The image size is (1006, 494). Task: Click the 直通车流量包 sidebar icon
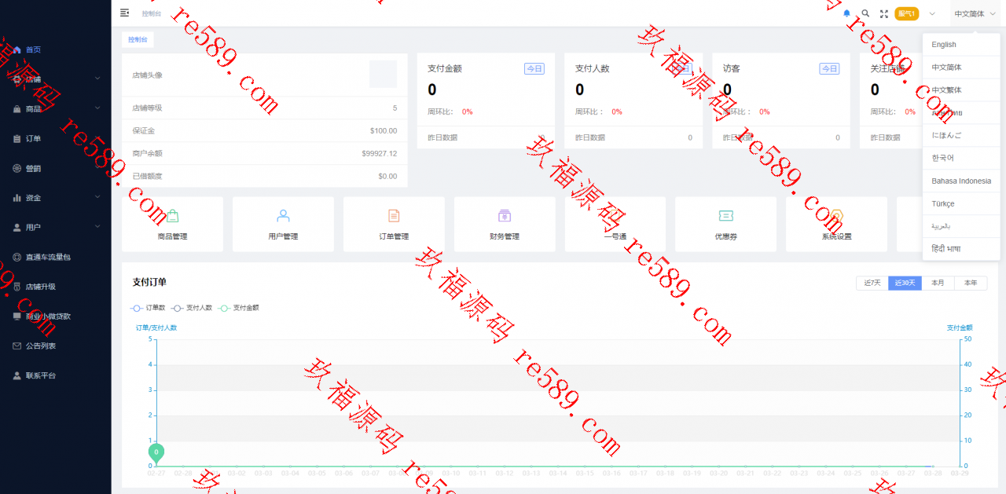pyautogui.click(x=17, y=257)
